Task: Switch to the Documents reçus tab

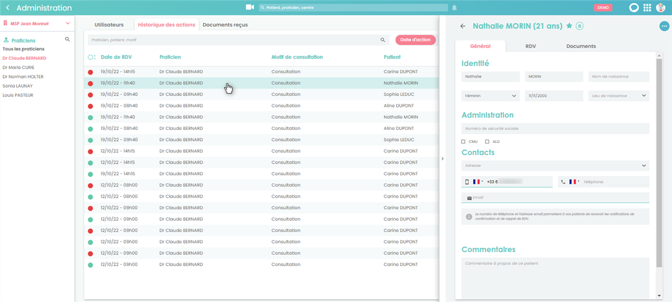Action: tap(225, 25)
